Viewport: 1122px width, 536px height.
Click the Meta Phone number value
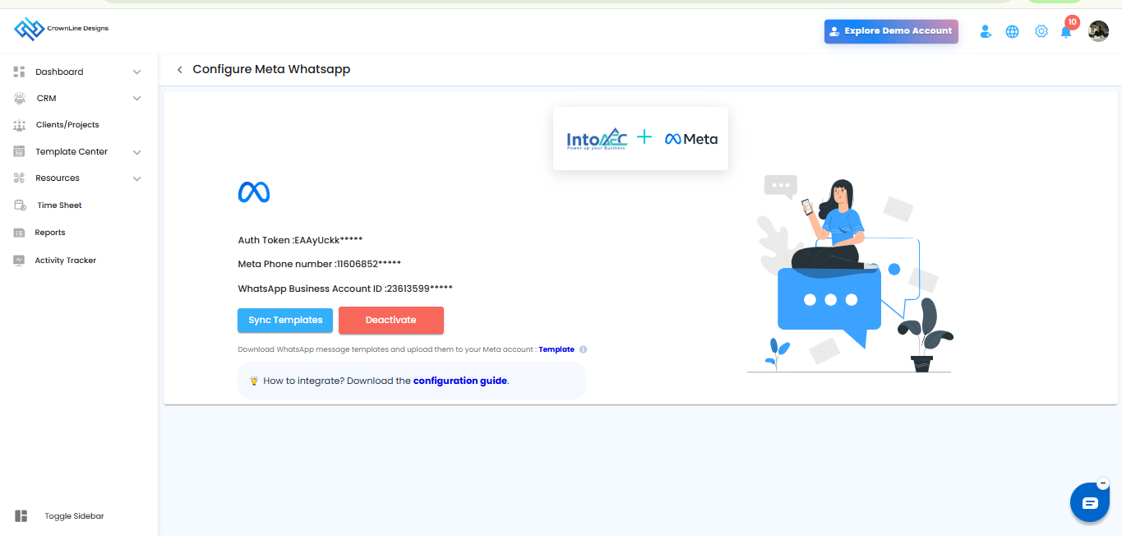point(369,264)
